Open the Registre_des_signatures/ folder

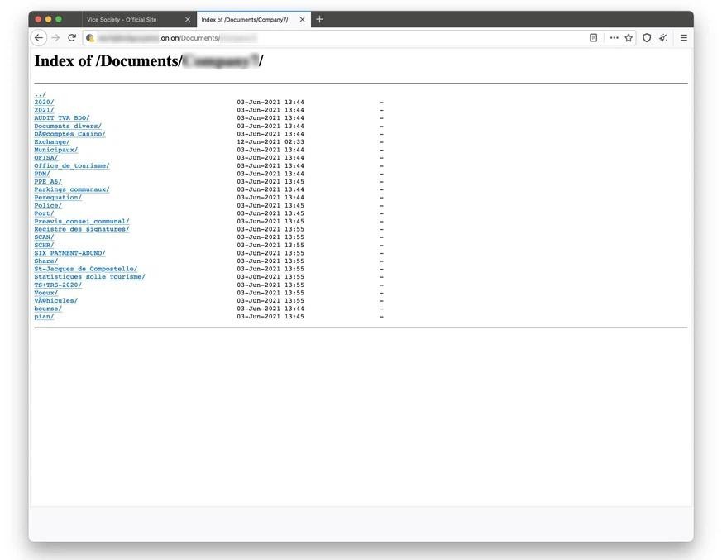pos(81,229)
